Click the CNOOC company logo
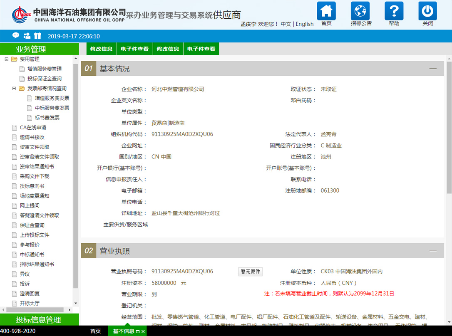Screen dimensions: 452x336 click(19, 13)
